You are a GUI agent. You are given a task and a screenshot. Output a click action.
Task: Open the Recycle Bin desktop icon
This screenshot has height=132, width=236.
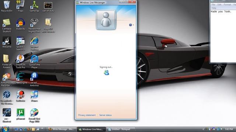pyautogui.click(x=7, y=6)
